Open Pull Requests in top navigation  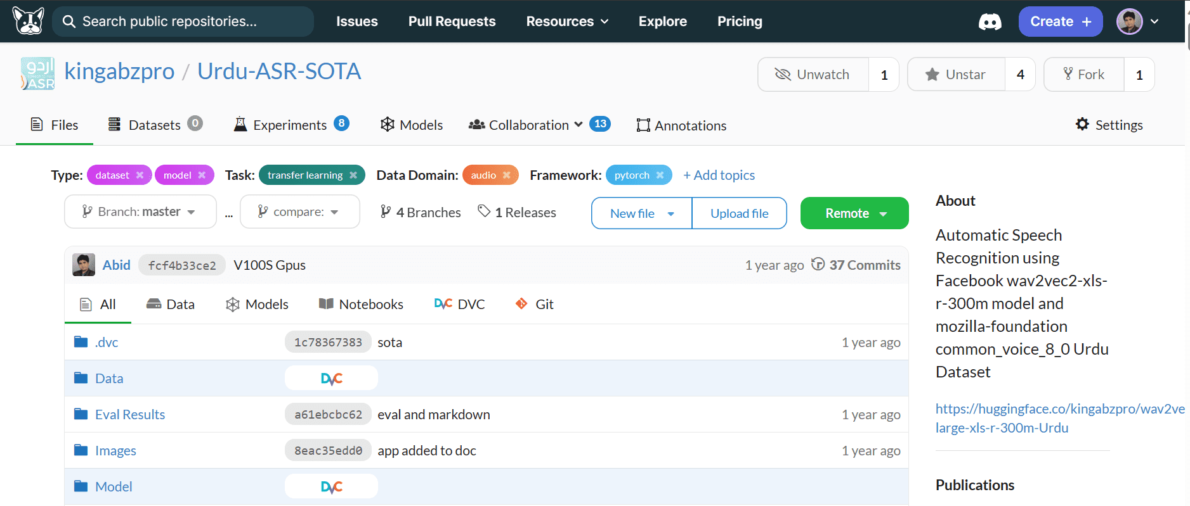(x=452, y=22)
